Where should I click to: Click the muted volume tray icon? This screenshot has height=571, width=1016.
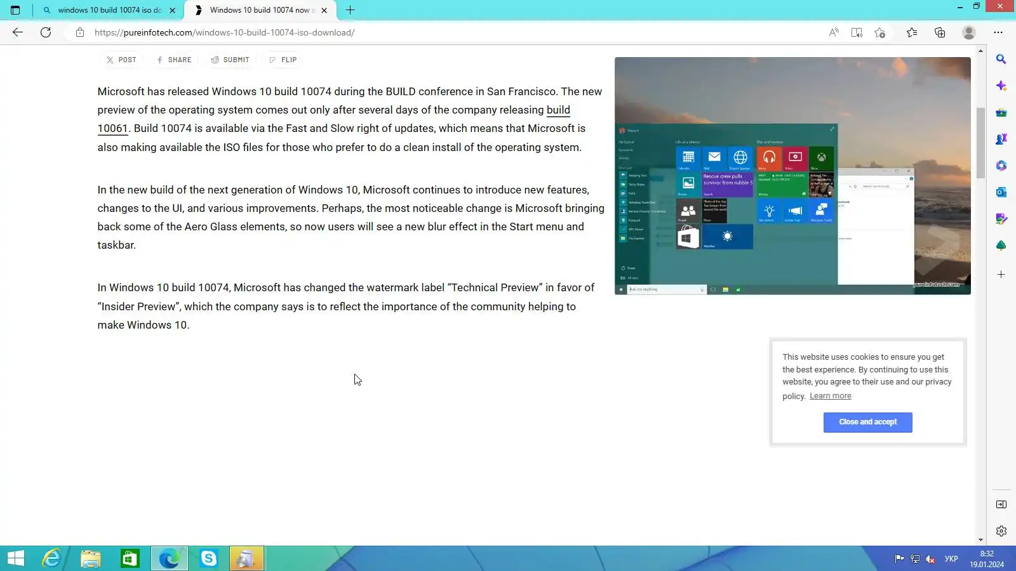(930, 559)
